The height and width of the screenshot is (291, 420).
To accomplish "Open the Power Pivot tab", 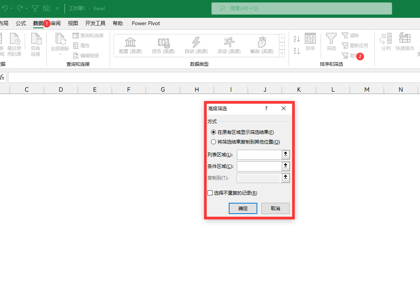I will point(146,23).
